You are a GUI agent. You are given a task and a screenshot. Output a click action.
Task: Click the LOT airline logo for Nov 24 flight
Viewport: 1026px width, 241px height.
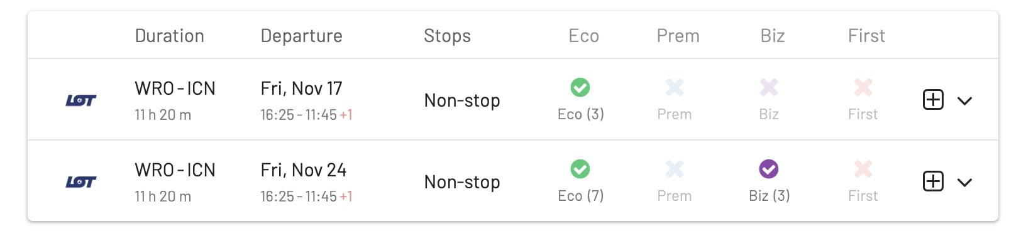[x=81, y=182]
